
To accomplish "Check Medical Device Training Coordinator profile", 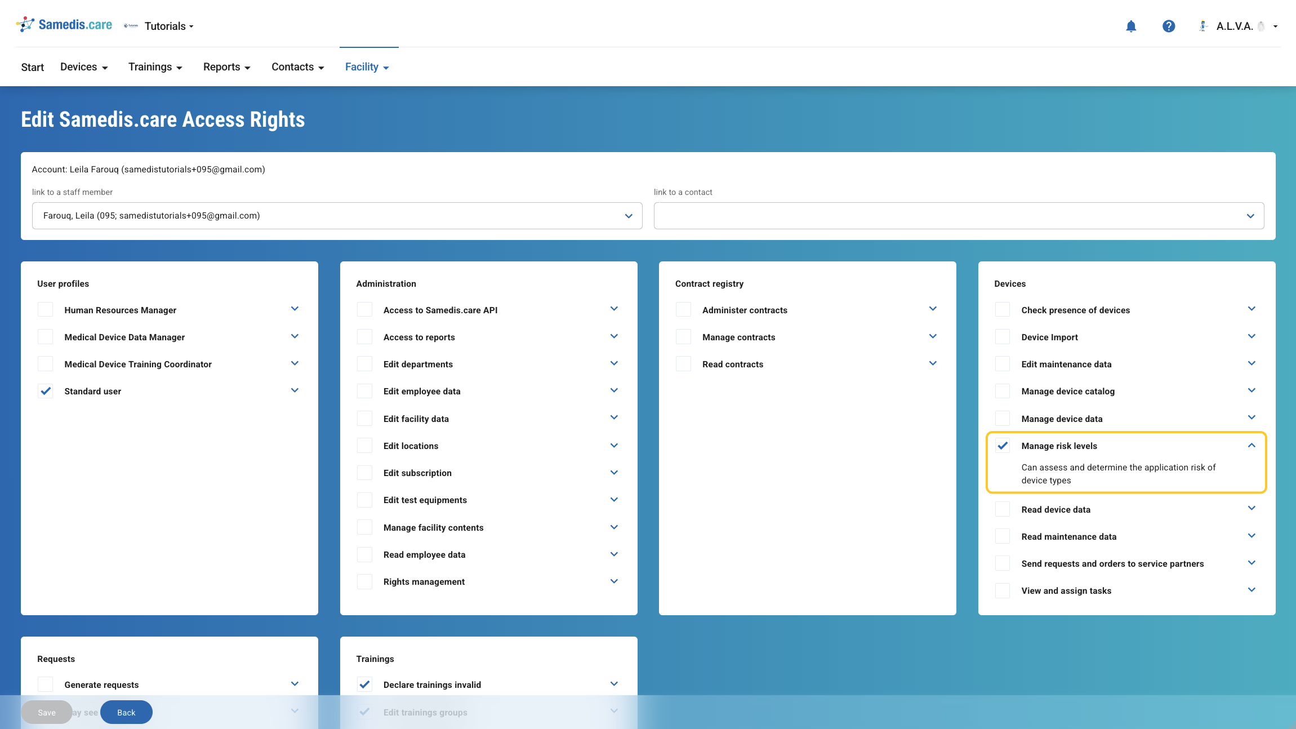I will point(46,363).
